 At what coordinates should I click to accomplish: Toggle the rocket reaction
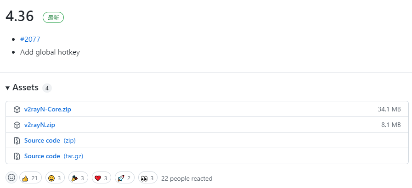124,178
